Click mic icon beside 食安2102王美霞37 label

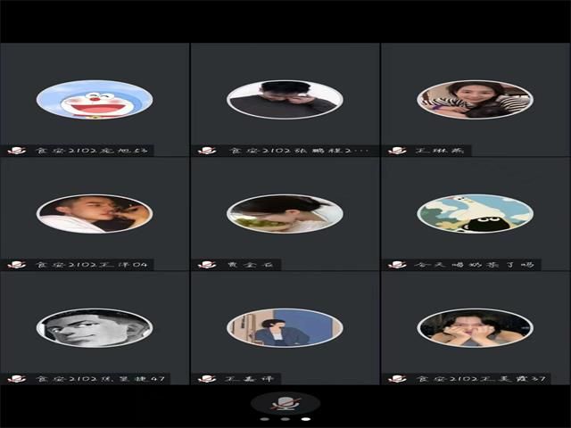[x=397, y=379]
